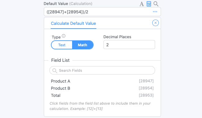Select the text 'A' default value icon
Viewport: 202px width, 118px height.
[x=142, y=4]
